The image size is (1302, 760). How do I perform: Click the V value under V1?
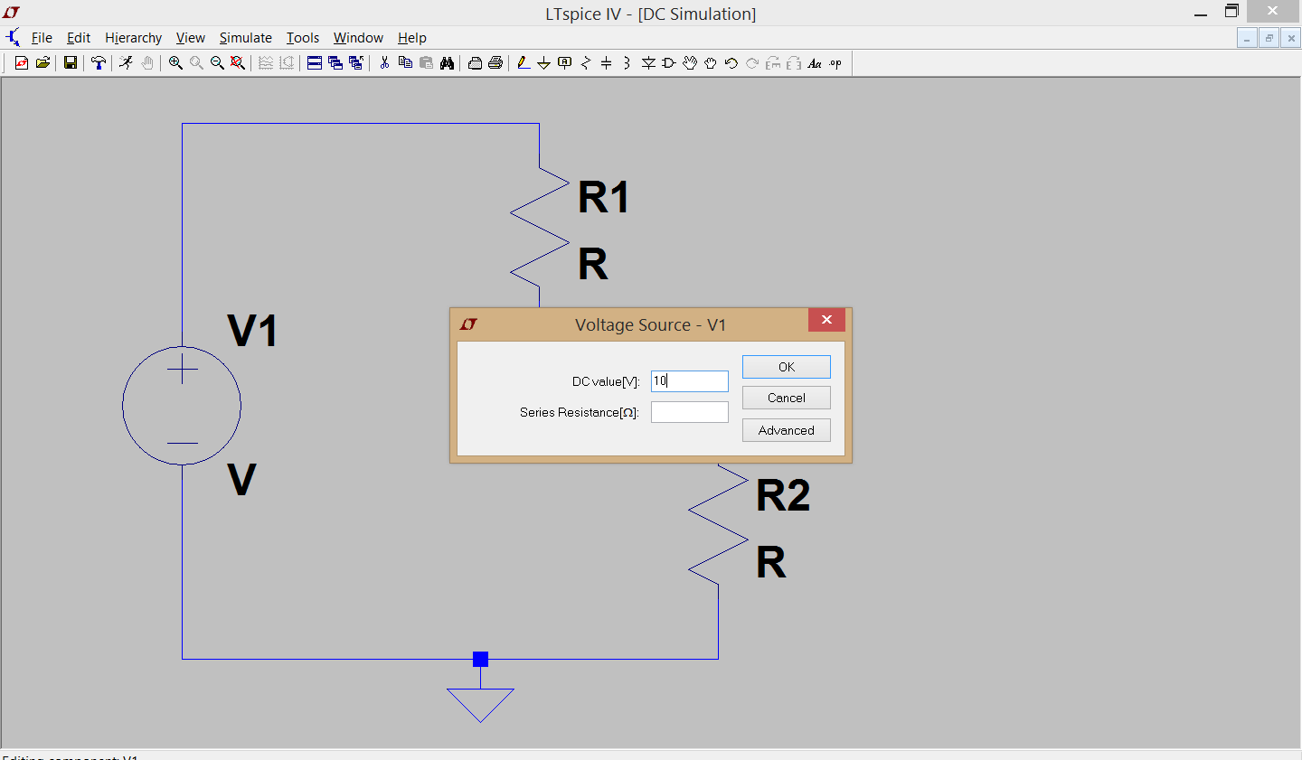[242, 480]
